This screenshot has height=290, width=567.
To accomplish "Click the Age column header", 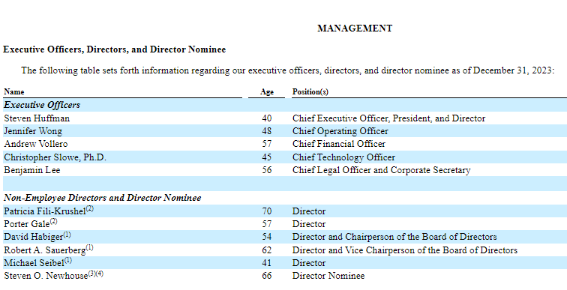I will click(267, 91).
